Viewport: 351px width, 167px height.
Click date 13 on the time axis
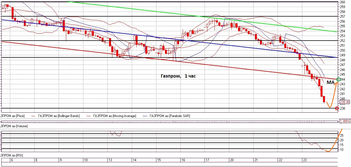tap(110, 160)
